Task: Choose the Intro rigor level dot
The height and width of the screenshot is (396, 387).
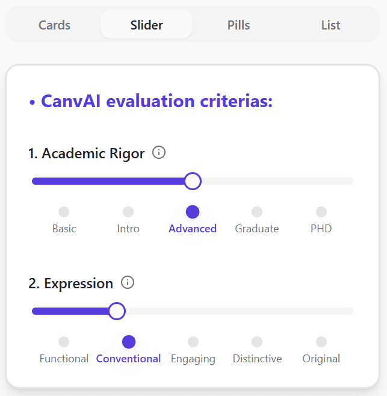Action: (128, 212)
